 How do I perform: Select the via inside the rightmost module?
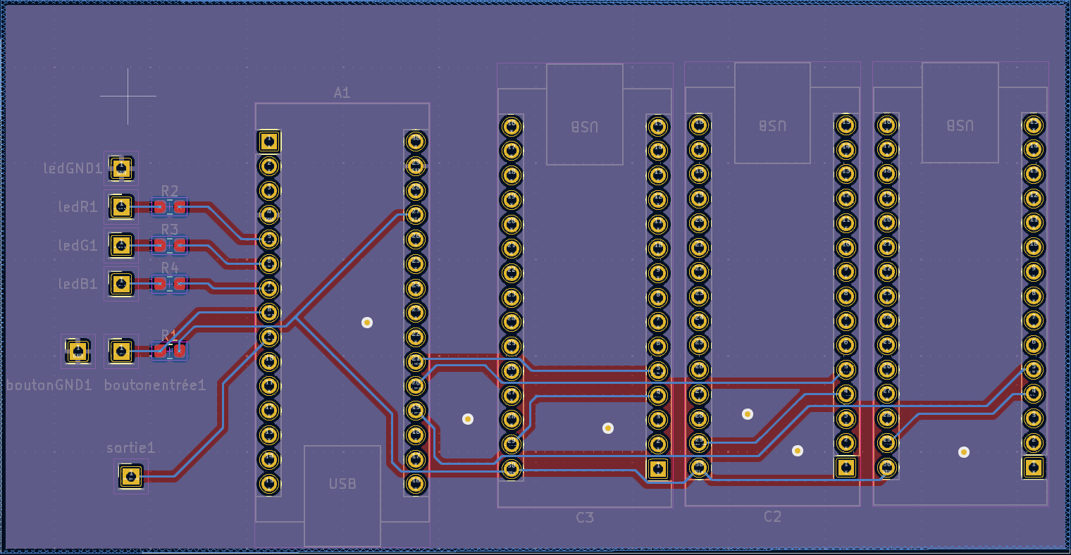click(964, 452)
